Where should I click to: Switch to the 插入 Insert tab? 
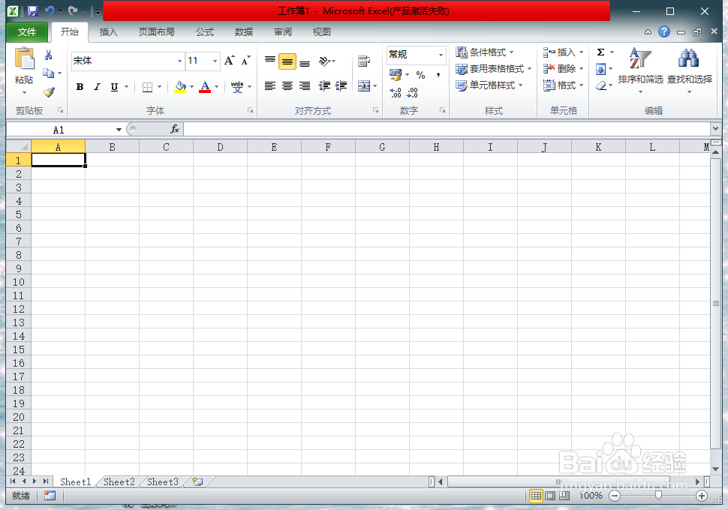[x=108, y=32]
